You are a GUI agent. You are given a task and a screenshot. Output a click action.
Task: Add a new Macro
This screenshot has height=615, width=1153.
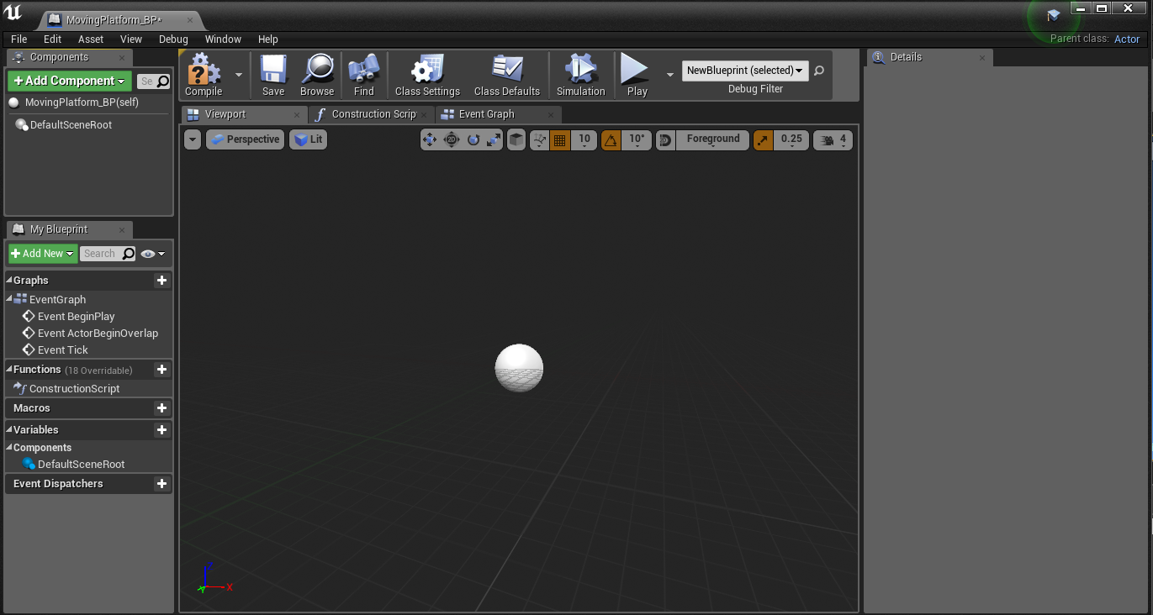coord(161,408)
